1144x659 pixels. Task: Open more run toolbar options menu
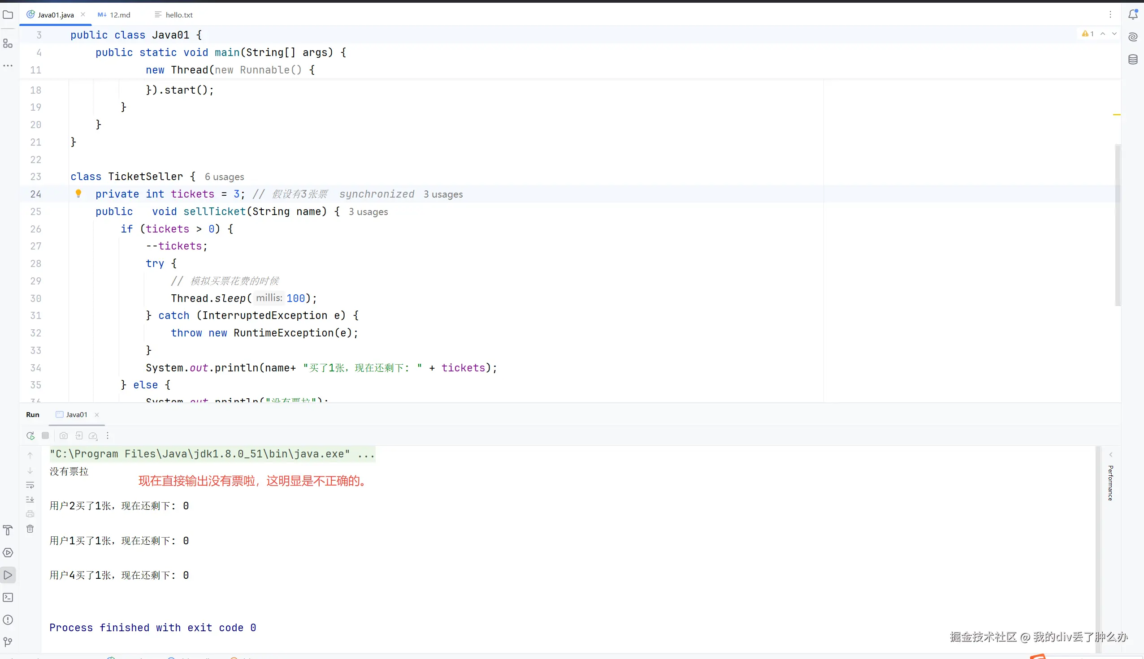click(x=107, y=435)
